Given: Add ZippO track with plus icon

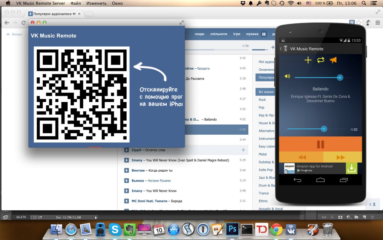Looking at the screenshot, I should [x=243, y=150].
